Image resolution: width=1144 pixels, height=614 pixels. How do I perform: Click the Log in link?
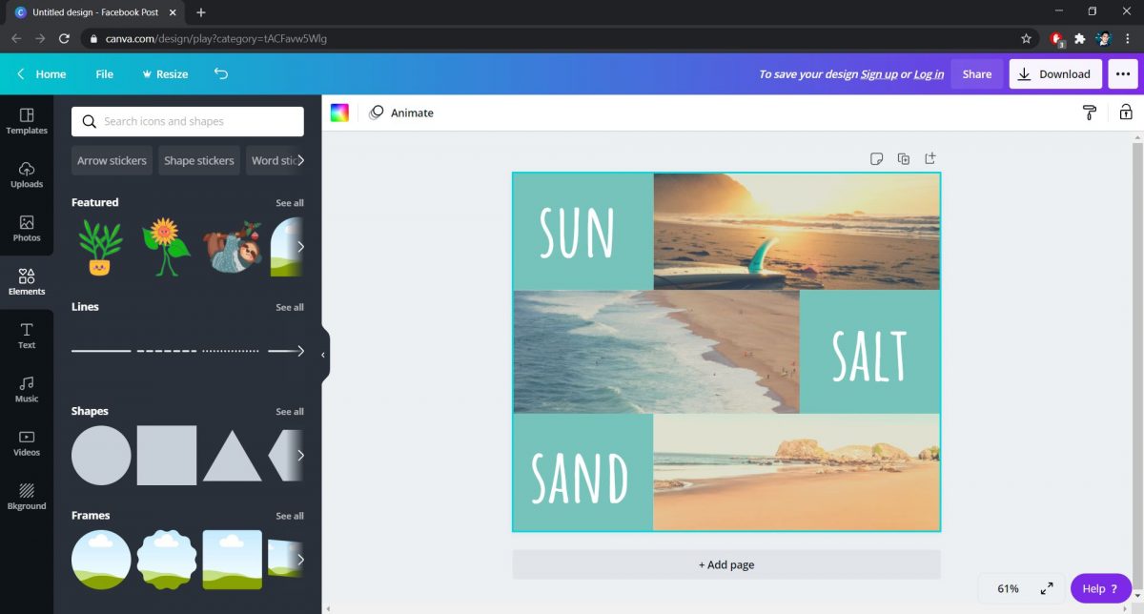(928, 73)
